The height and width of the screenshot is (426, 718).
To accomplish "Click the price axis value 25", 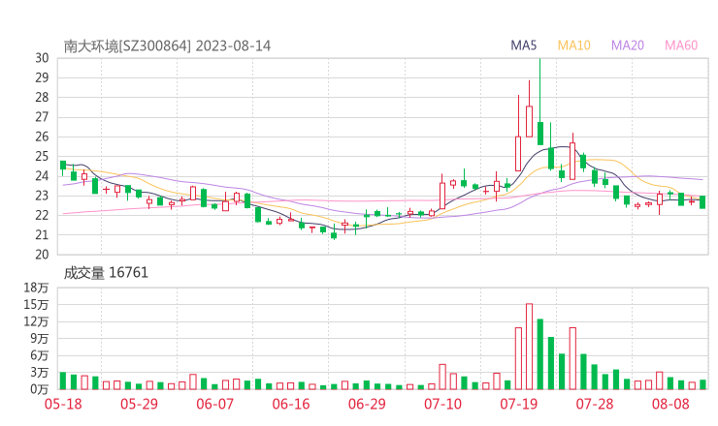I will (x=42, y=156).
